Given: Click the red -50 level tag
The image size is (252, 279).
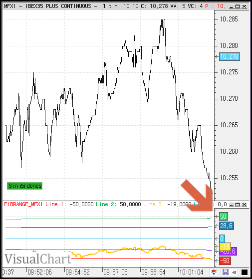Looking at the screenshot, I should (225, 261).
